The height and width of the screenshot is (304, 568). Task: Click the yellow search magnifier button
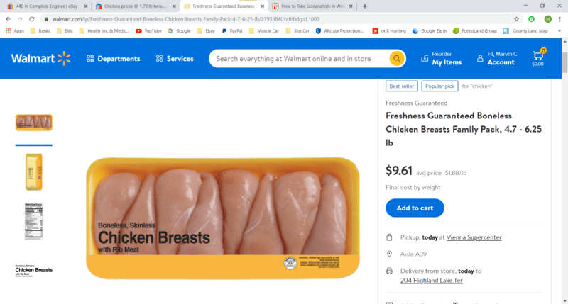[397, 59]
